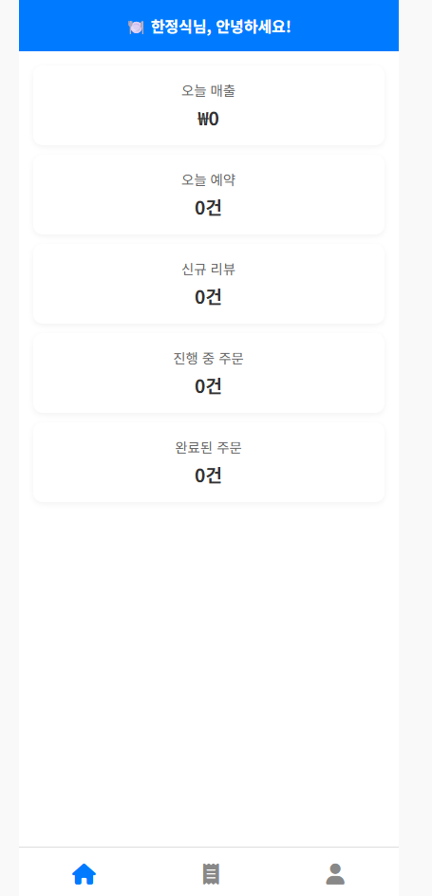The width and height of the screenshot is (432, 896).
Task: Tap the 한정식님, 안녕하세요! greeting text
Action: pos(220,27)
